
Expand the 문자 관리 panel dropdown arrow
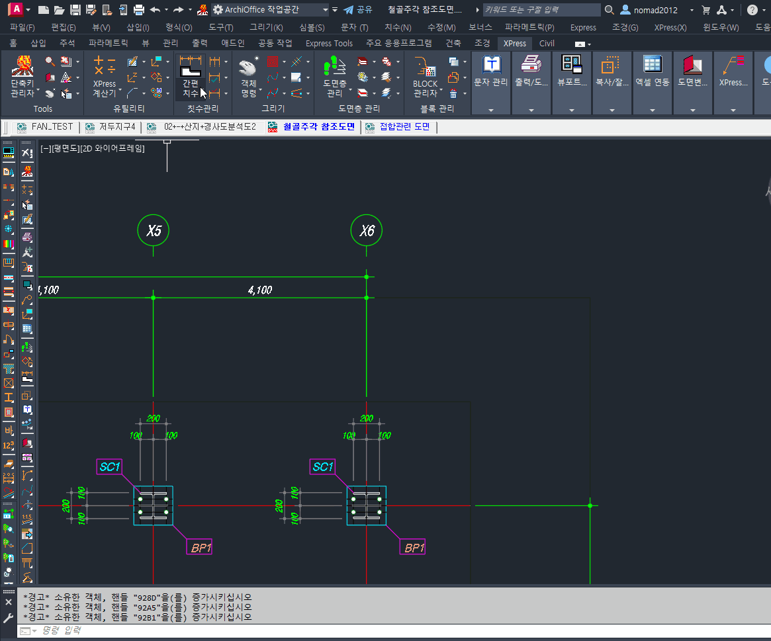click(x=490, y=110)
